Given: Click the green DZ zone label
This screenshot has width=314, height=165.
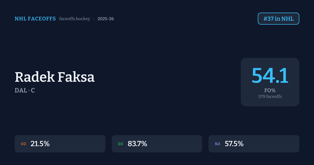Looking at the screenshot, I should pyautogui.click(x=121, y=144).
